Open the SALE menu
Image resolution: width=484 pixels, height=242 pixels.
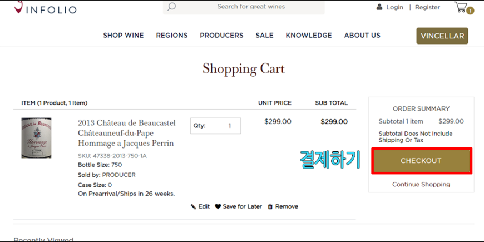coord(265,36)
